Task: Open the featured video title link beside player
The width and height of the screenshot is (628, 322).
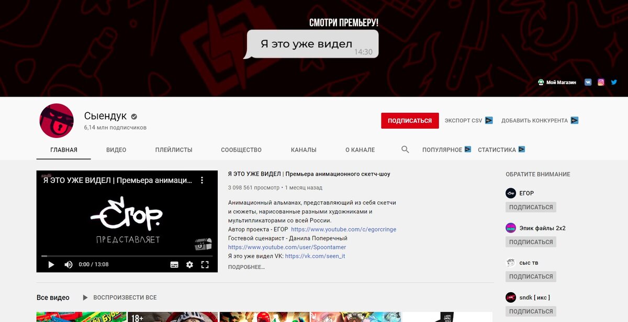Action: 309,174
